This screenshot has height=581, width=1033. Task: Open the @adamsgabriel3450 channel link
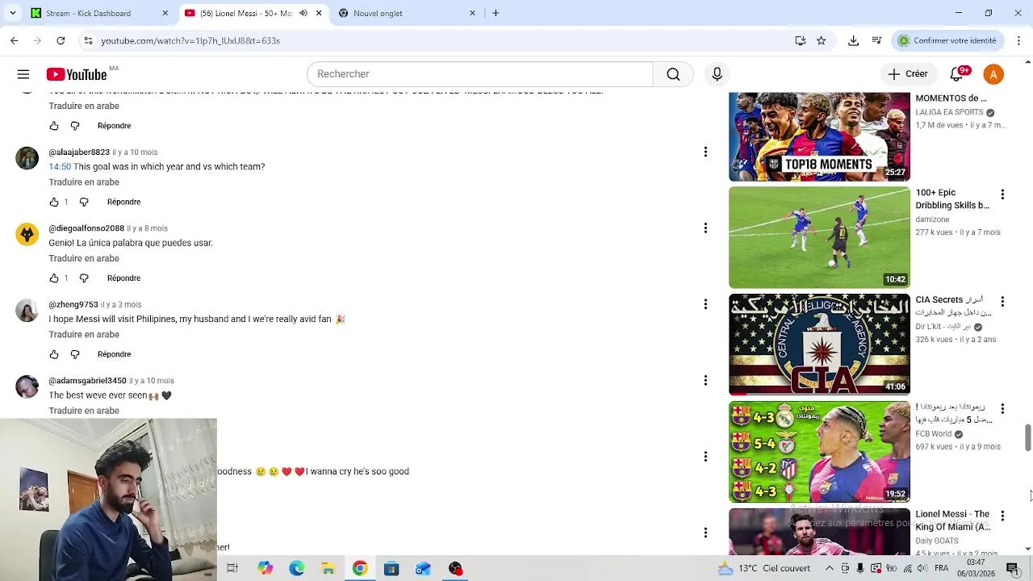coord(87,381)
